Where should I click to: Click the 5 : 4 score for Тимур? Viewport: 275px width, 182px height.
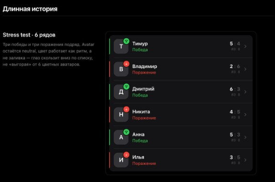(235, 44)
